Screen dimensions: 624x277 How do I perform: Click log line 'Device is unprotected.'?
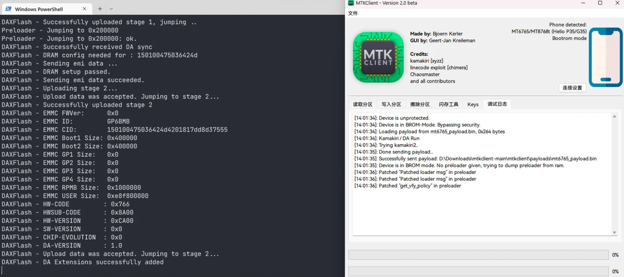coord(392,118)
